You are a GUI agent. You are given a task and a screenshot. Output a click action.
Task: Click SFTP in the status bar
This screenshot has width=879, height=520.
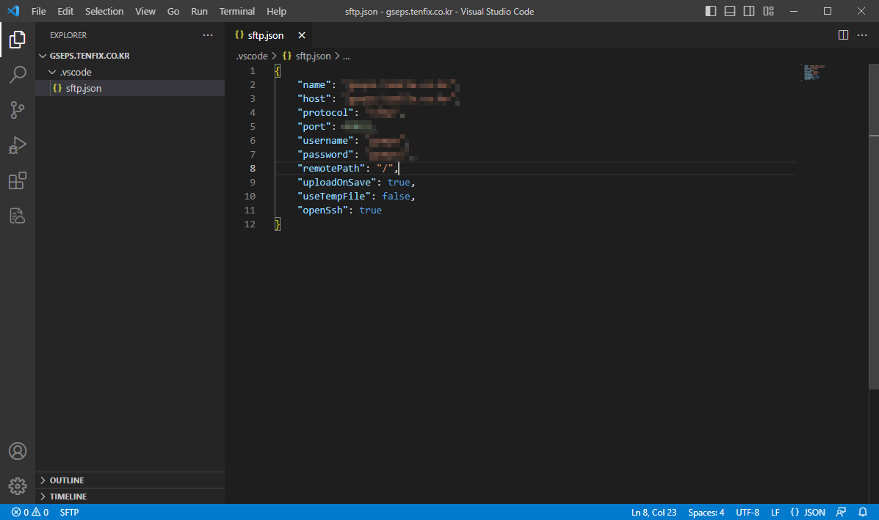point(69,512)
